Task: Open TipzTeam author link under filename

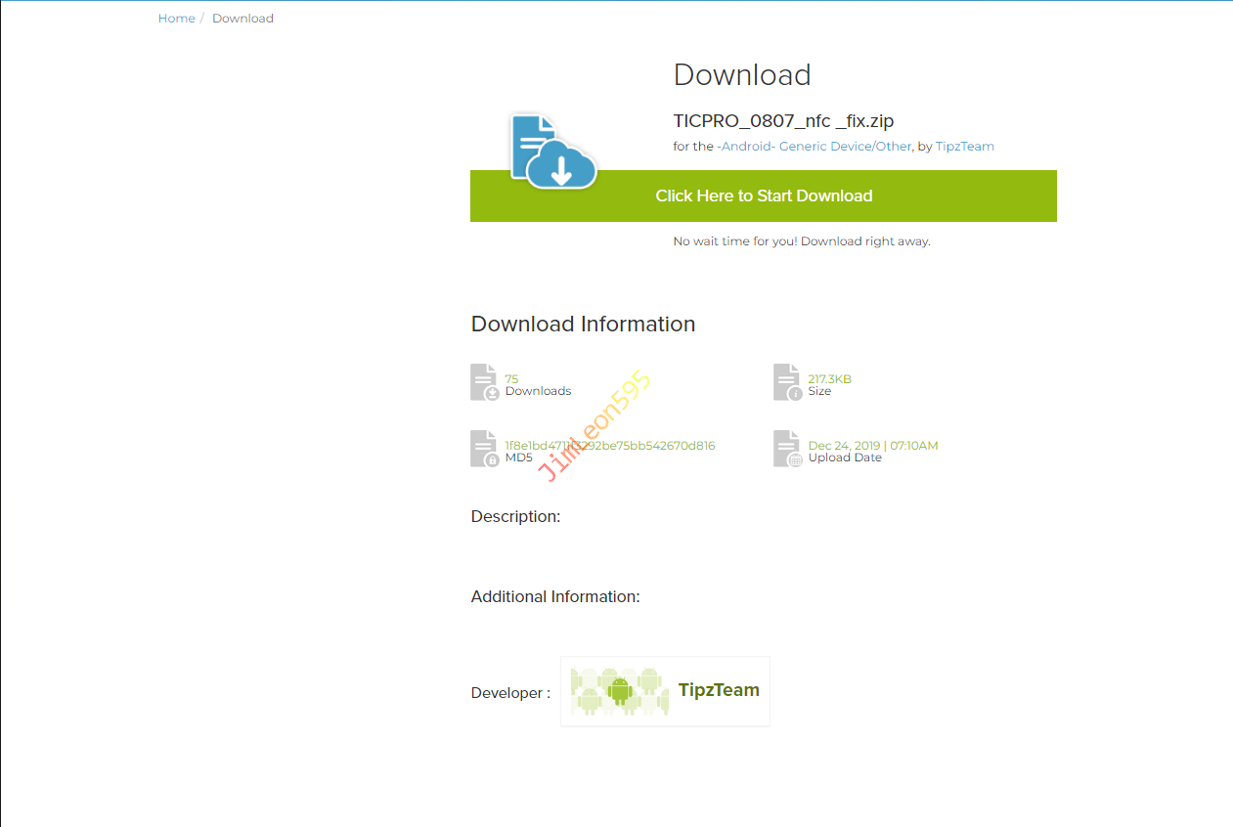Action: click(964, 147)
